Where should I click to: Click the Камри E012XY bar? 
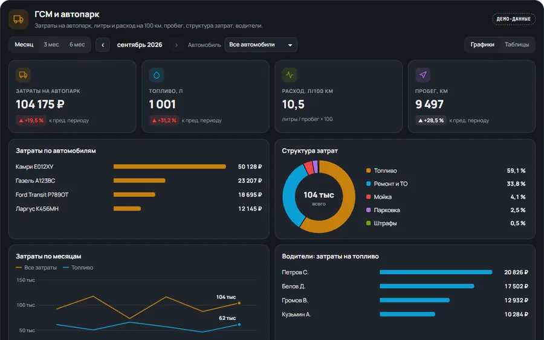click(170, 167)
